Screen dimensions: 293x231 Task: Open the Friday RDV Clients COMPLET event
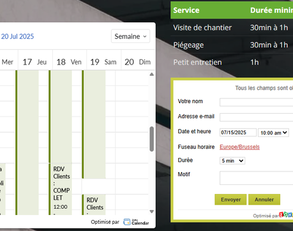click(61, 189)
